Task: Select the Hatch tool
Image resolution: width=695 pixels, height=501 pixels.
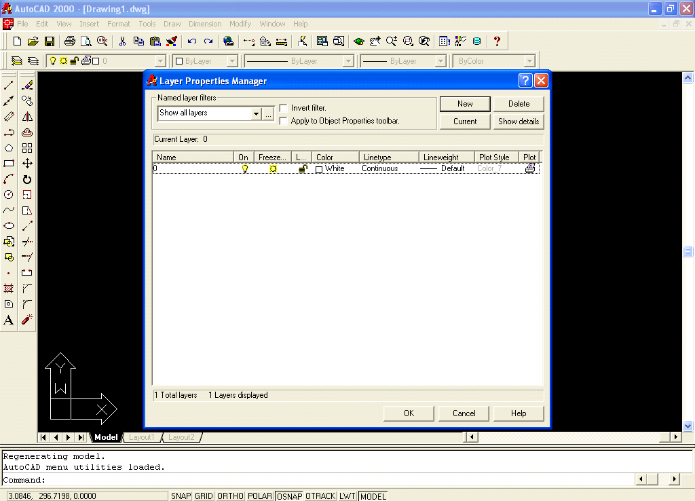Action: click(x=9, y=289)
